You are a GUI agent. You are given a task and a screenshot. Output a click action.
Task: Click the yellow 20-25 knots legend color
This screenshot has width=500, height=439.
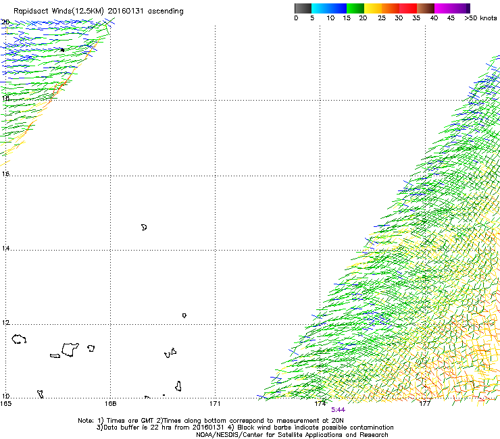pyautogui.click(x=373, y=8)
